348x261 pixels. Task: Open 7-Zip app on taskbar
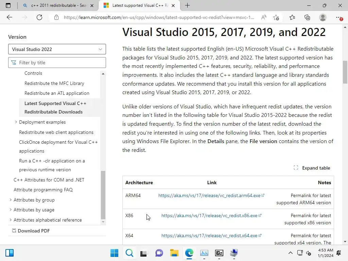[219, 253]
